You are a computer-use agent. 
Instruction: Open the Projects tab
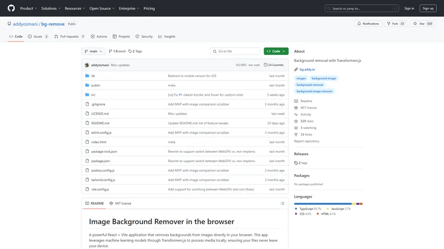coord(121,37)
